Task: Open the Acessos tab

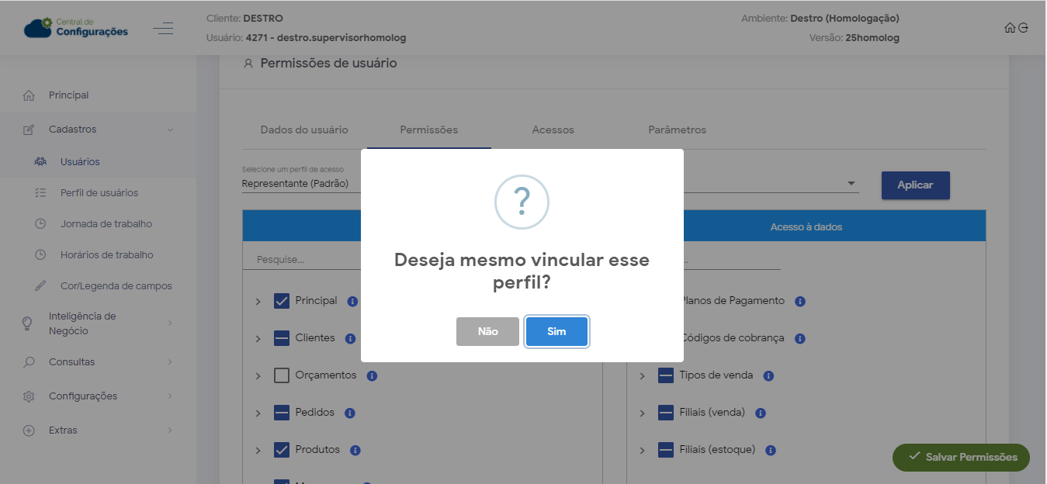Action: pos(553,130)
